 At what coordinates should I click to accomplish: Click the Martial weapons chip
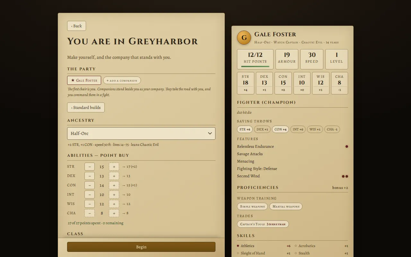286,207
